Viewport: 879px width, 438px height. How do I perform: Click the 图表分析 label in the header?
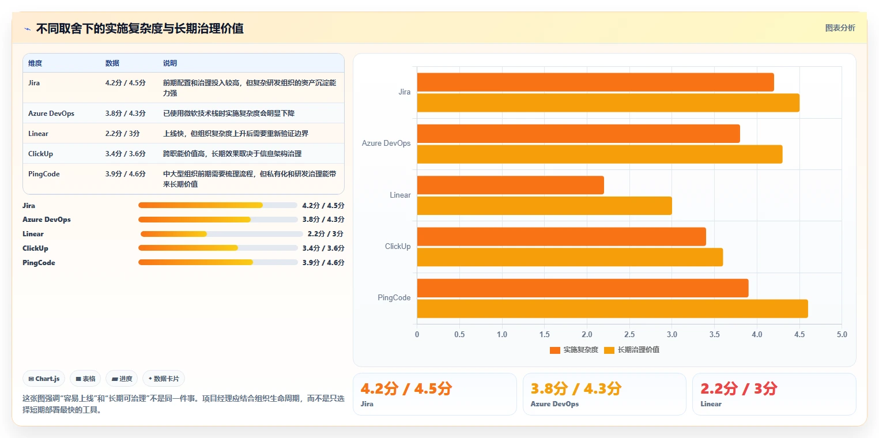pos(840,28)
